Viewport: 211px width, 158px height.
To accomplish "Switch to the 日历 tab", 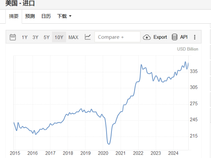I will [46, 16].
